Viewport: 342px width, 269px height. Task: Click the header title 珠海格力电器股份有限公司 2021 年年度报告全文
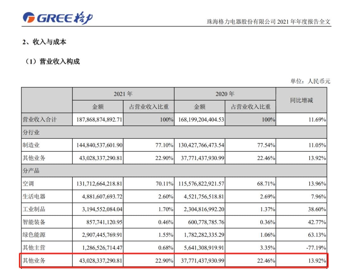tap(268, 22)
